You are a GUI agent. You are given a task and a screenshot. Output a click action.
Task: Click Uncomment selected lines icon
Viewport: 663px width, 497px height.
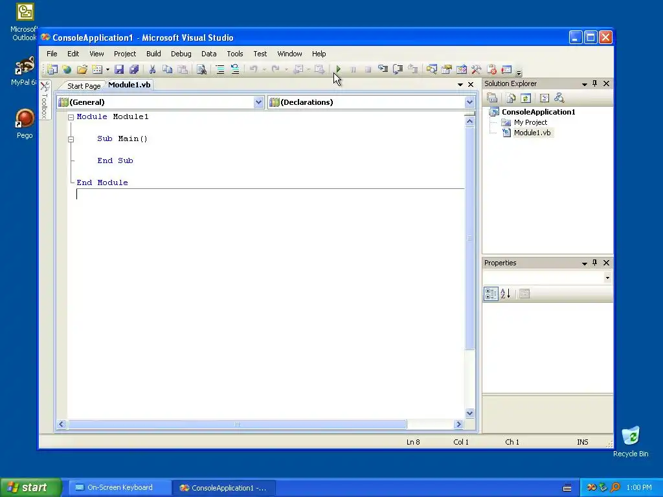click(x=235, y=69)
